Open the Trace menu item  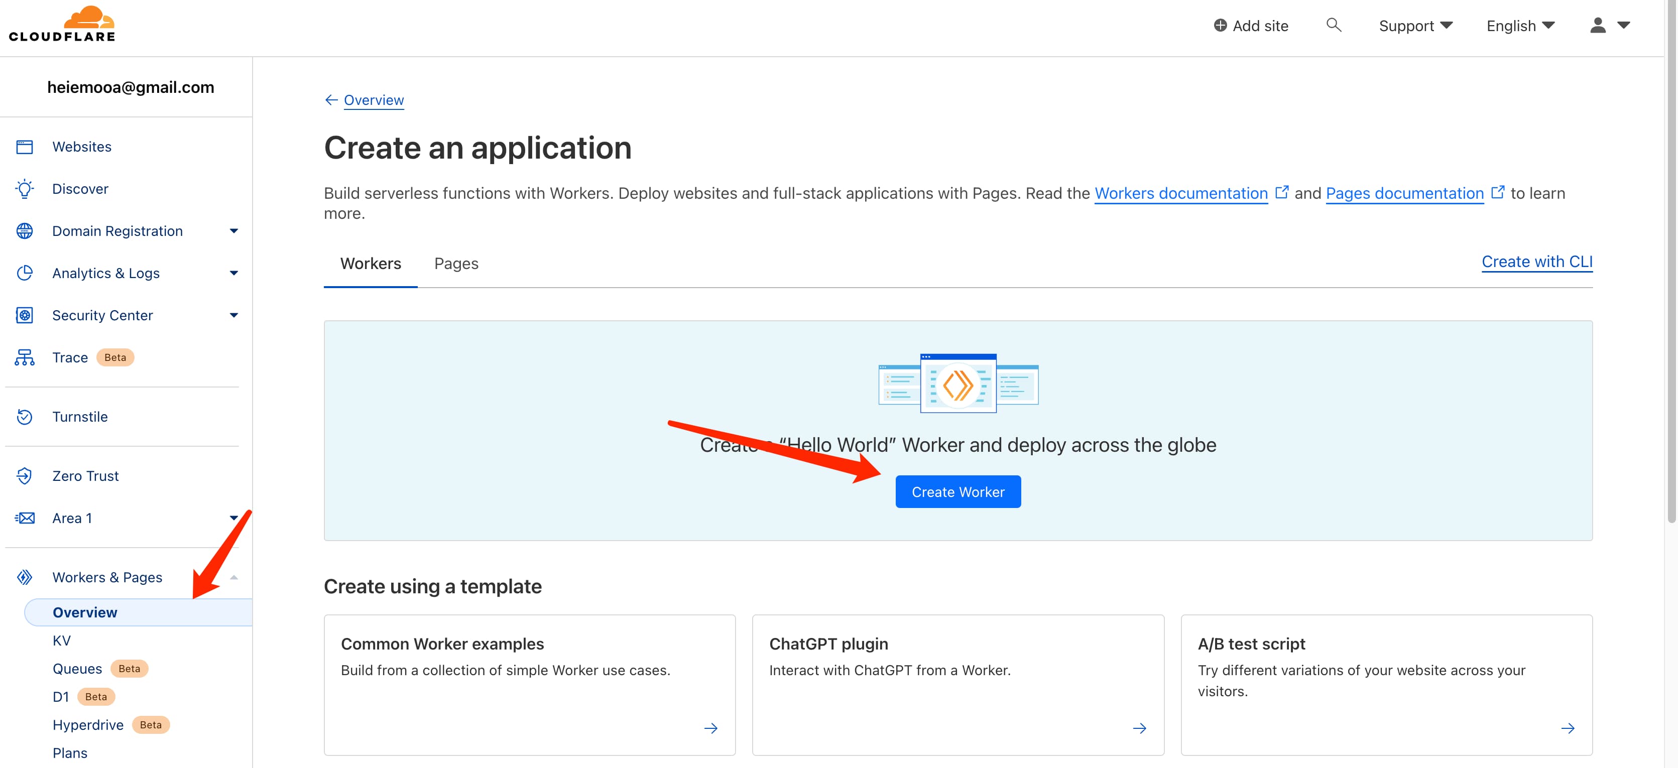click(70, 357)
